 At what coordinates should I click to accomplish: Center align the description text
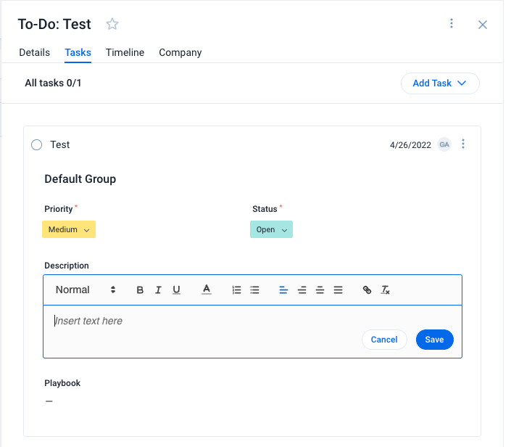pos(302,290)
